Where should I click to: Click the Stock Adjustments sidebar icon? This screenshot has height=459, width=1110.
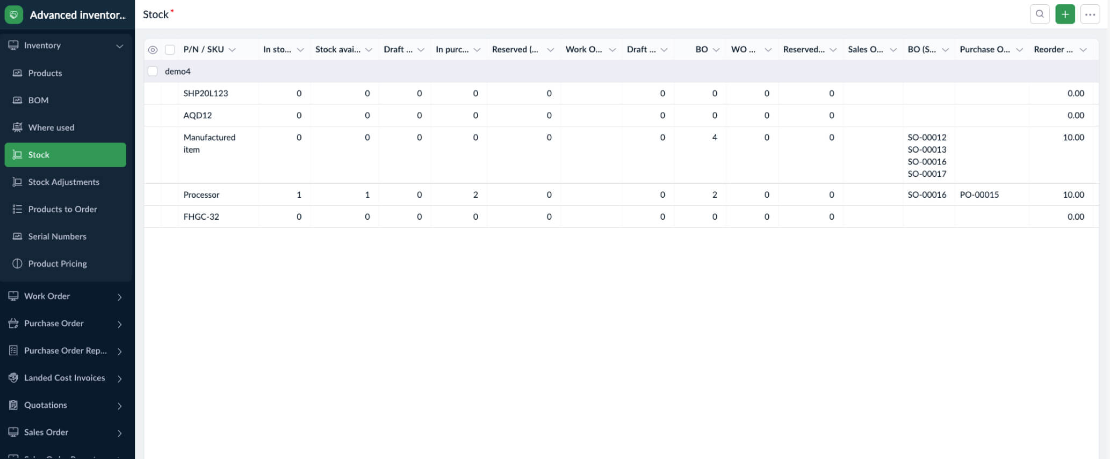17,182
